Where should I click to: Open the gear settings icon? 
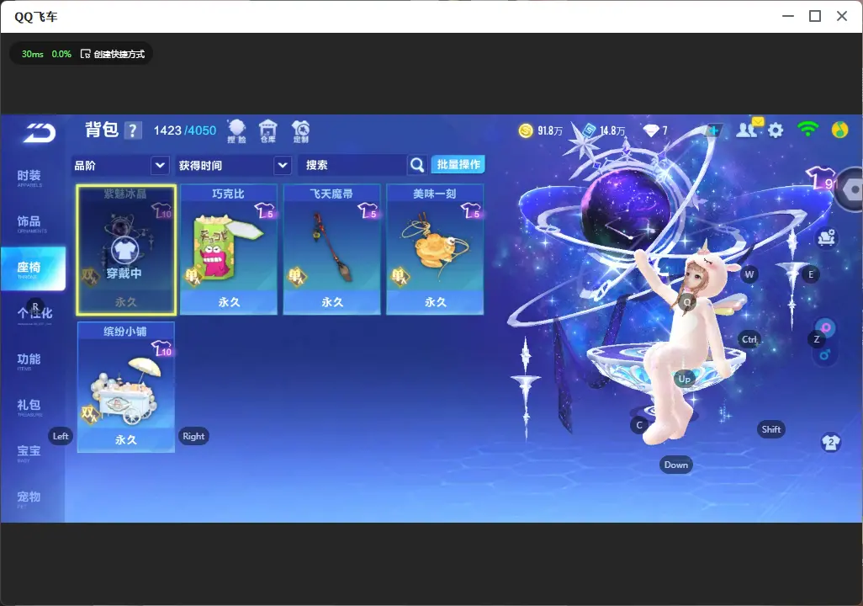coord(776,130)
